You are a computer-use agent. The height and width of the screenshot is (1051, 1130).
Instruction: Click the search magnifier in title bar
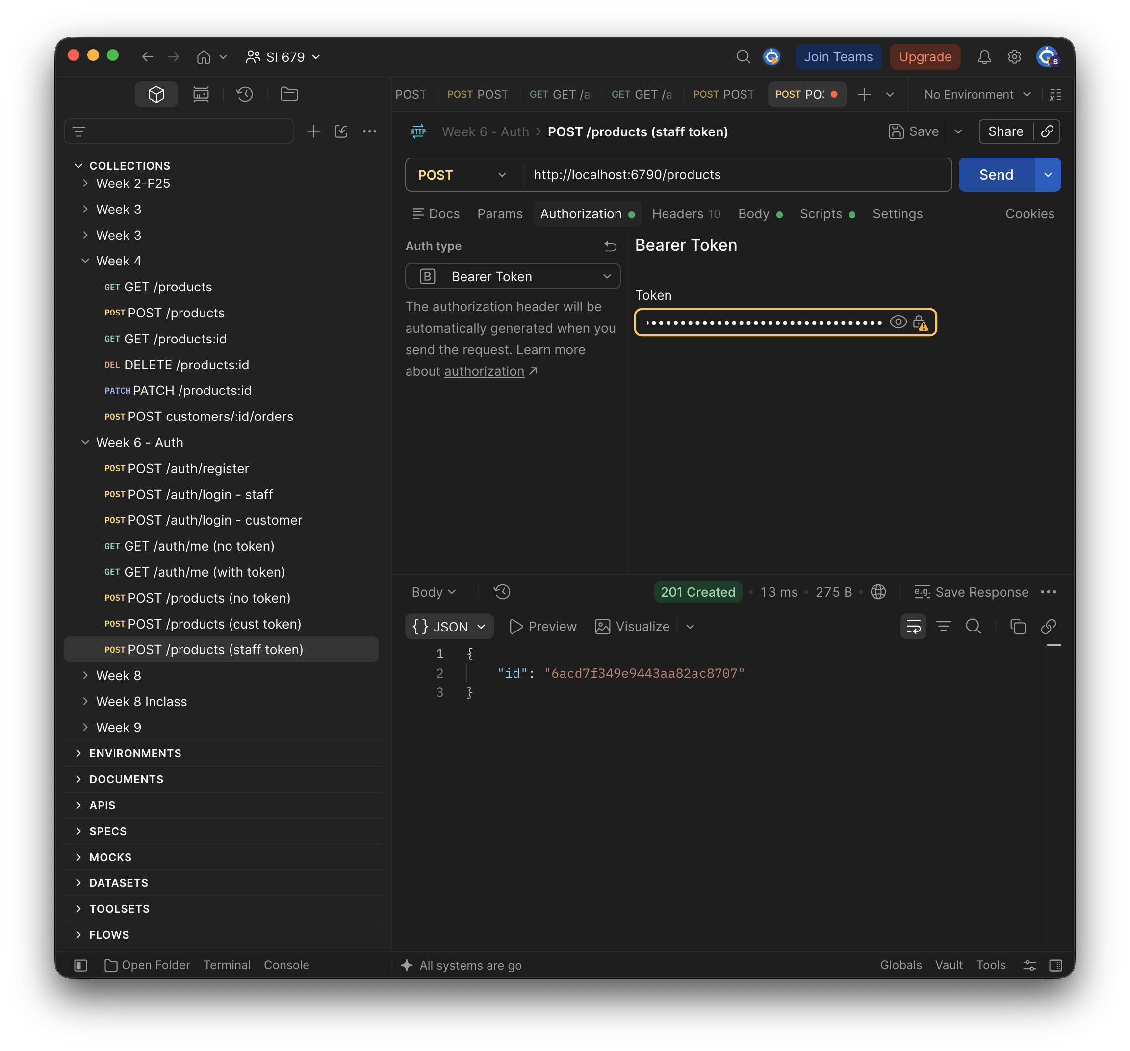click(x=743, y=57)
